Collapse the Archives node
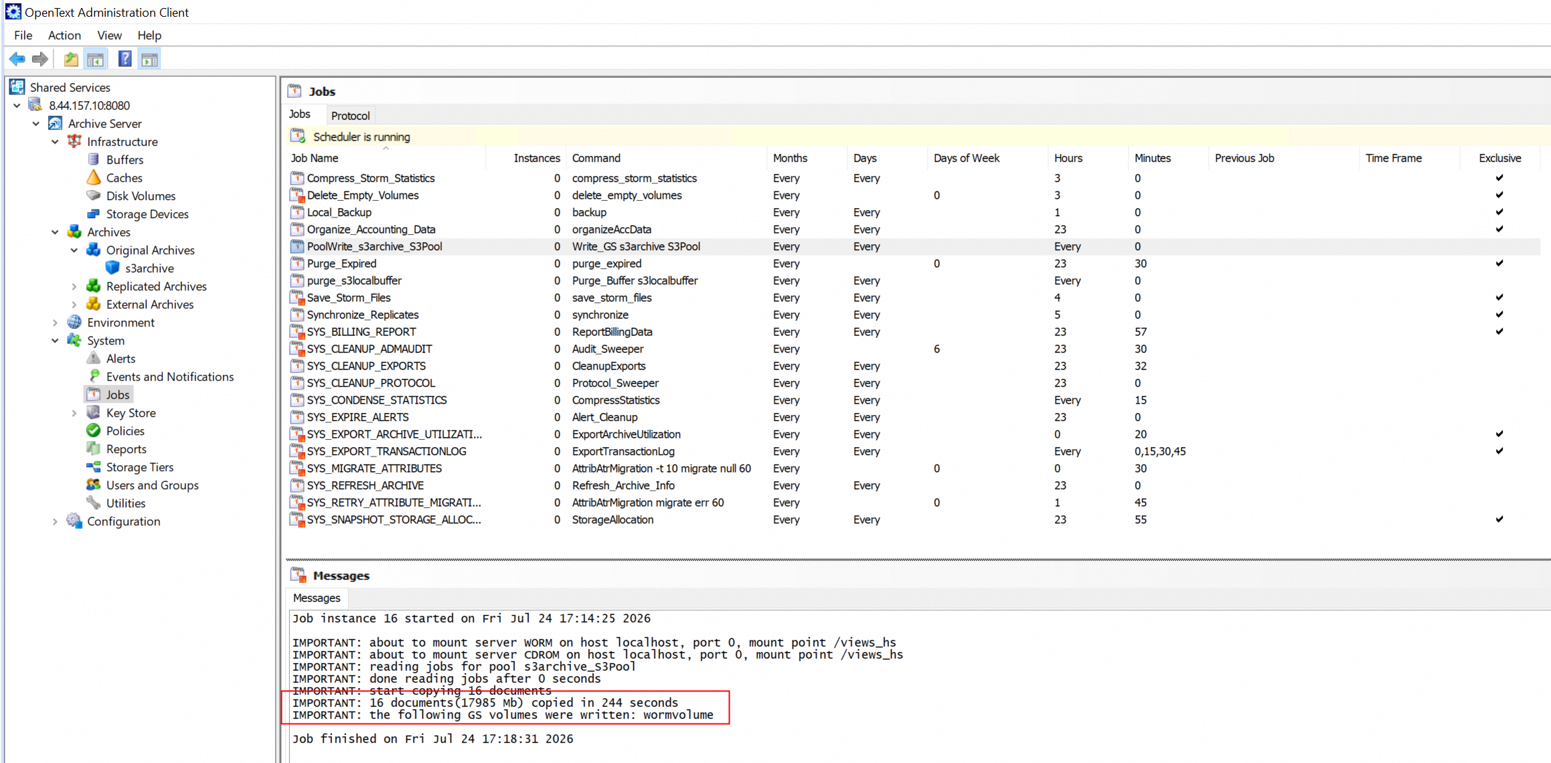Image resolution: width=1551 pixels, height=763 pixels. [x=55, y=232]
